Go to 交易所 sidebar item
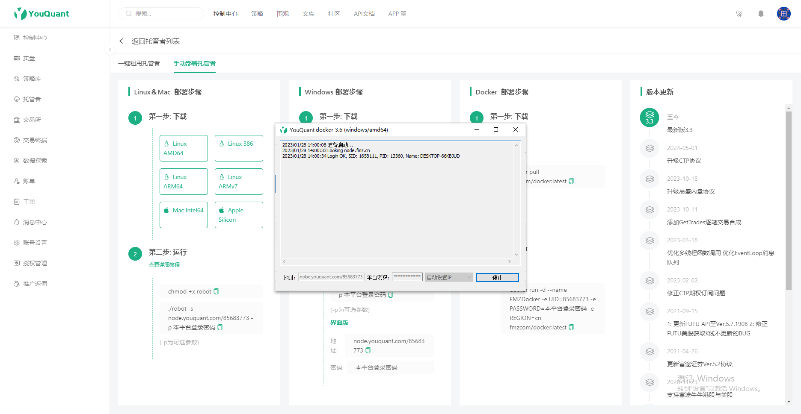This screenshot has width=801, height=414. pos(32,120)
